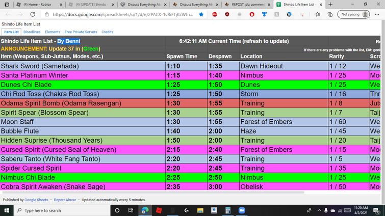Open the notification center icon
The height and width of the screenshot is (216, 385).
point(377,210)
